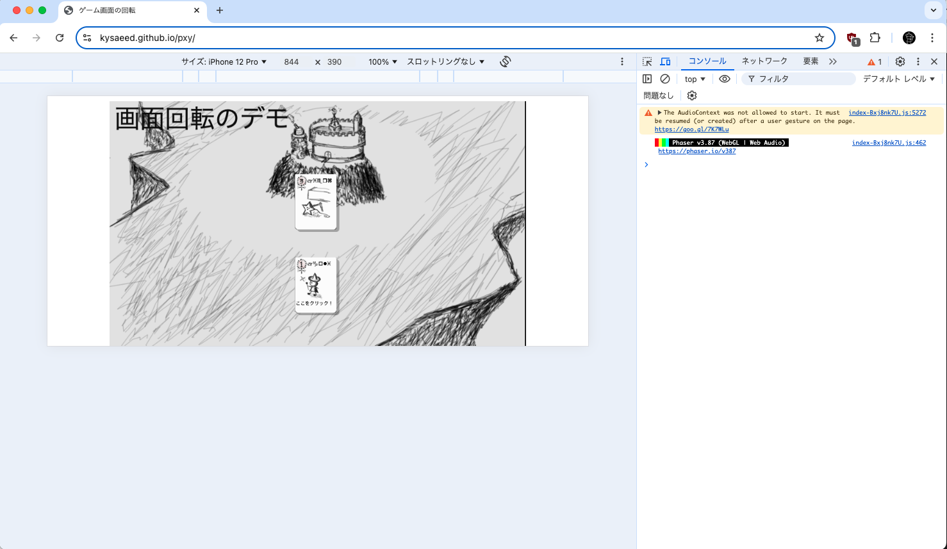Rotate the device viewport orientation
The width and height of the screenshot is (947, 549).
pyautogui.click(x=505, y=61)
